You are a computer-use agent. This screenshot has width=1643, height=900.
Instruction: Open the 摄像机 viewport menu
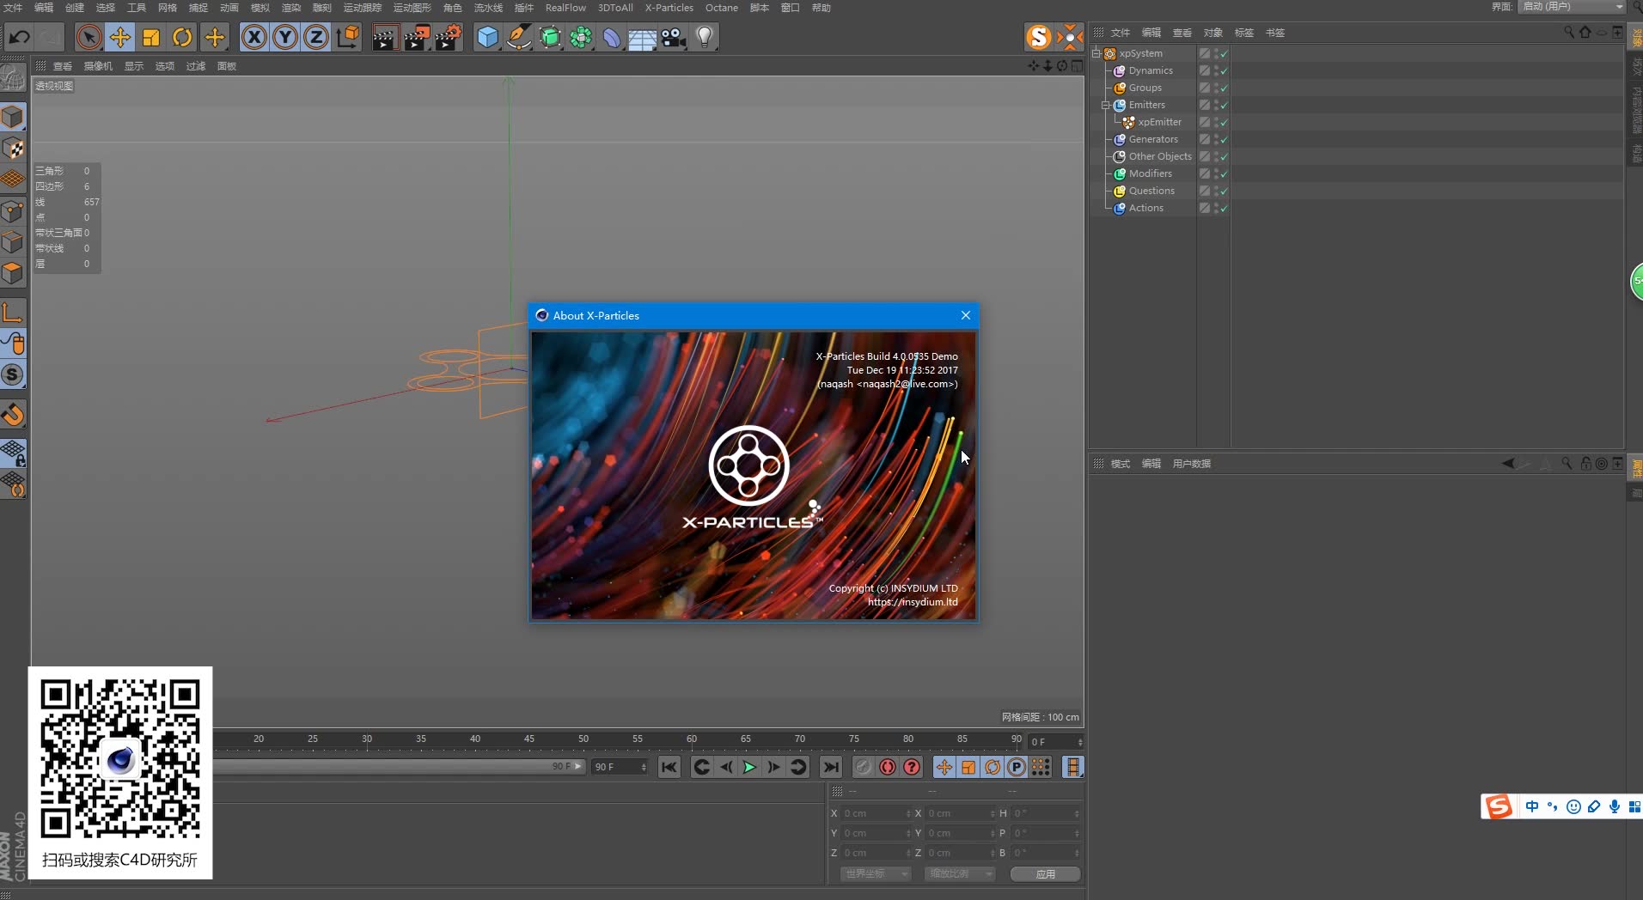98,66
